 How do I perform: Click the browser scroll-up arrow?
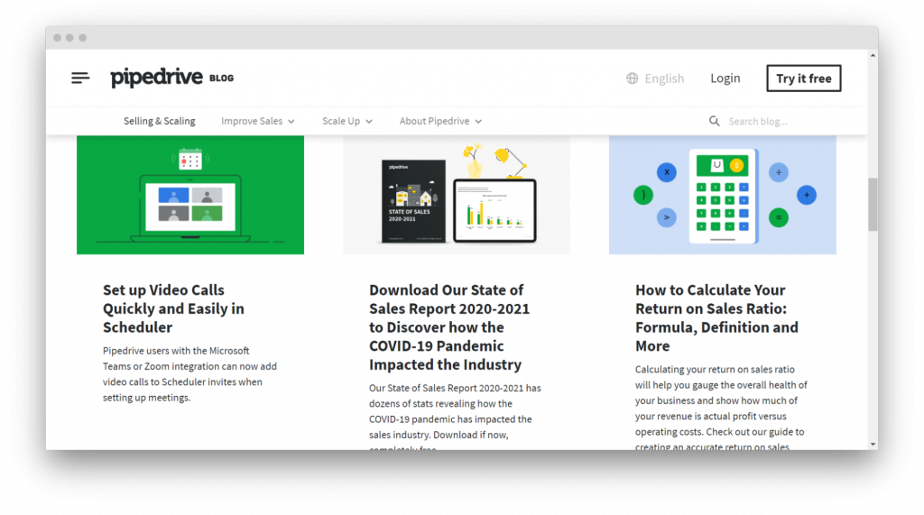point(873,56)
